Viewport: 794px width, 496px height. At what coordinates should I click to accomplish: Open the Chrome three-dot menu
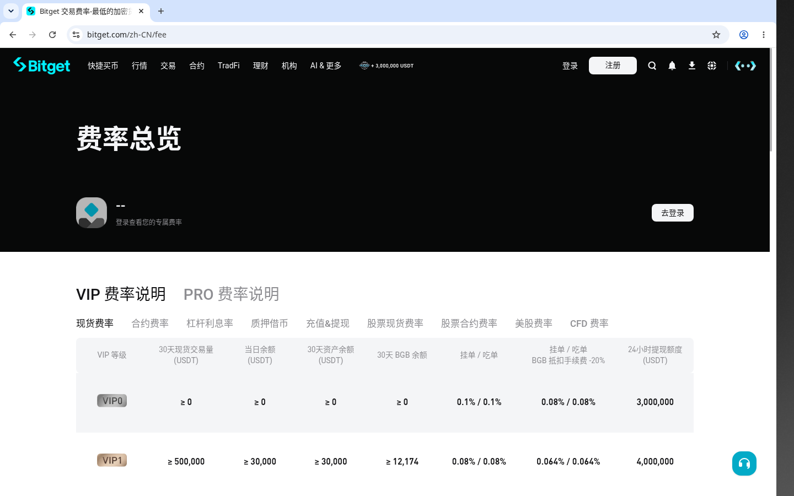tap(764, 35)
